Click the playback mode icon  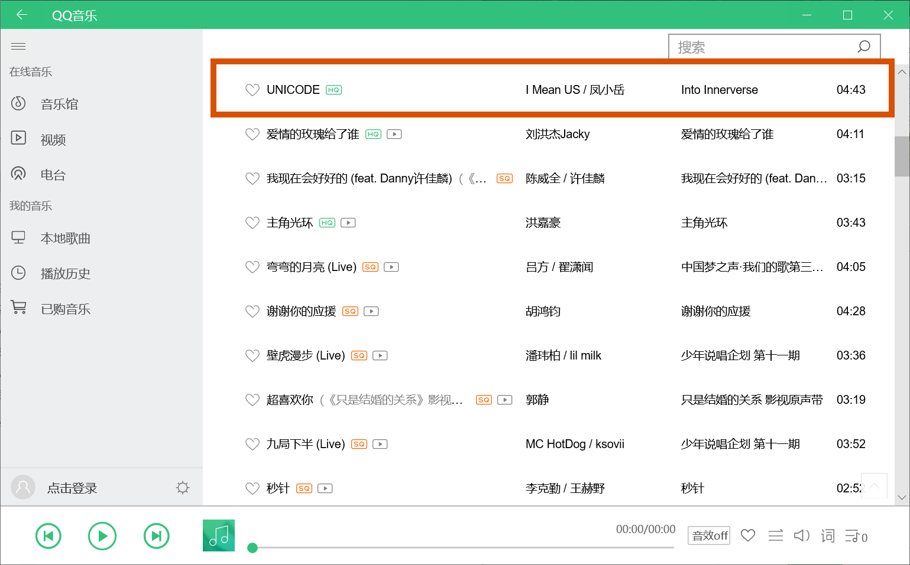click(775, 536)
